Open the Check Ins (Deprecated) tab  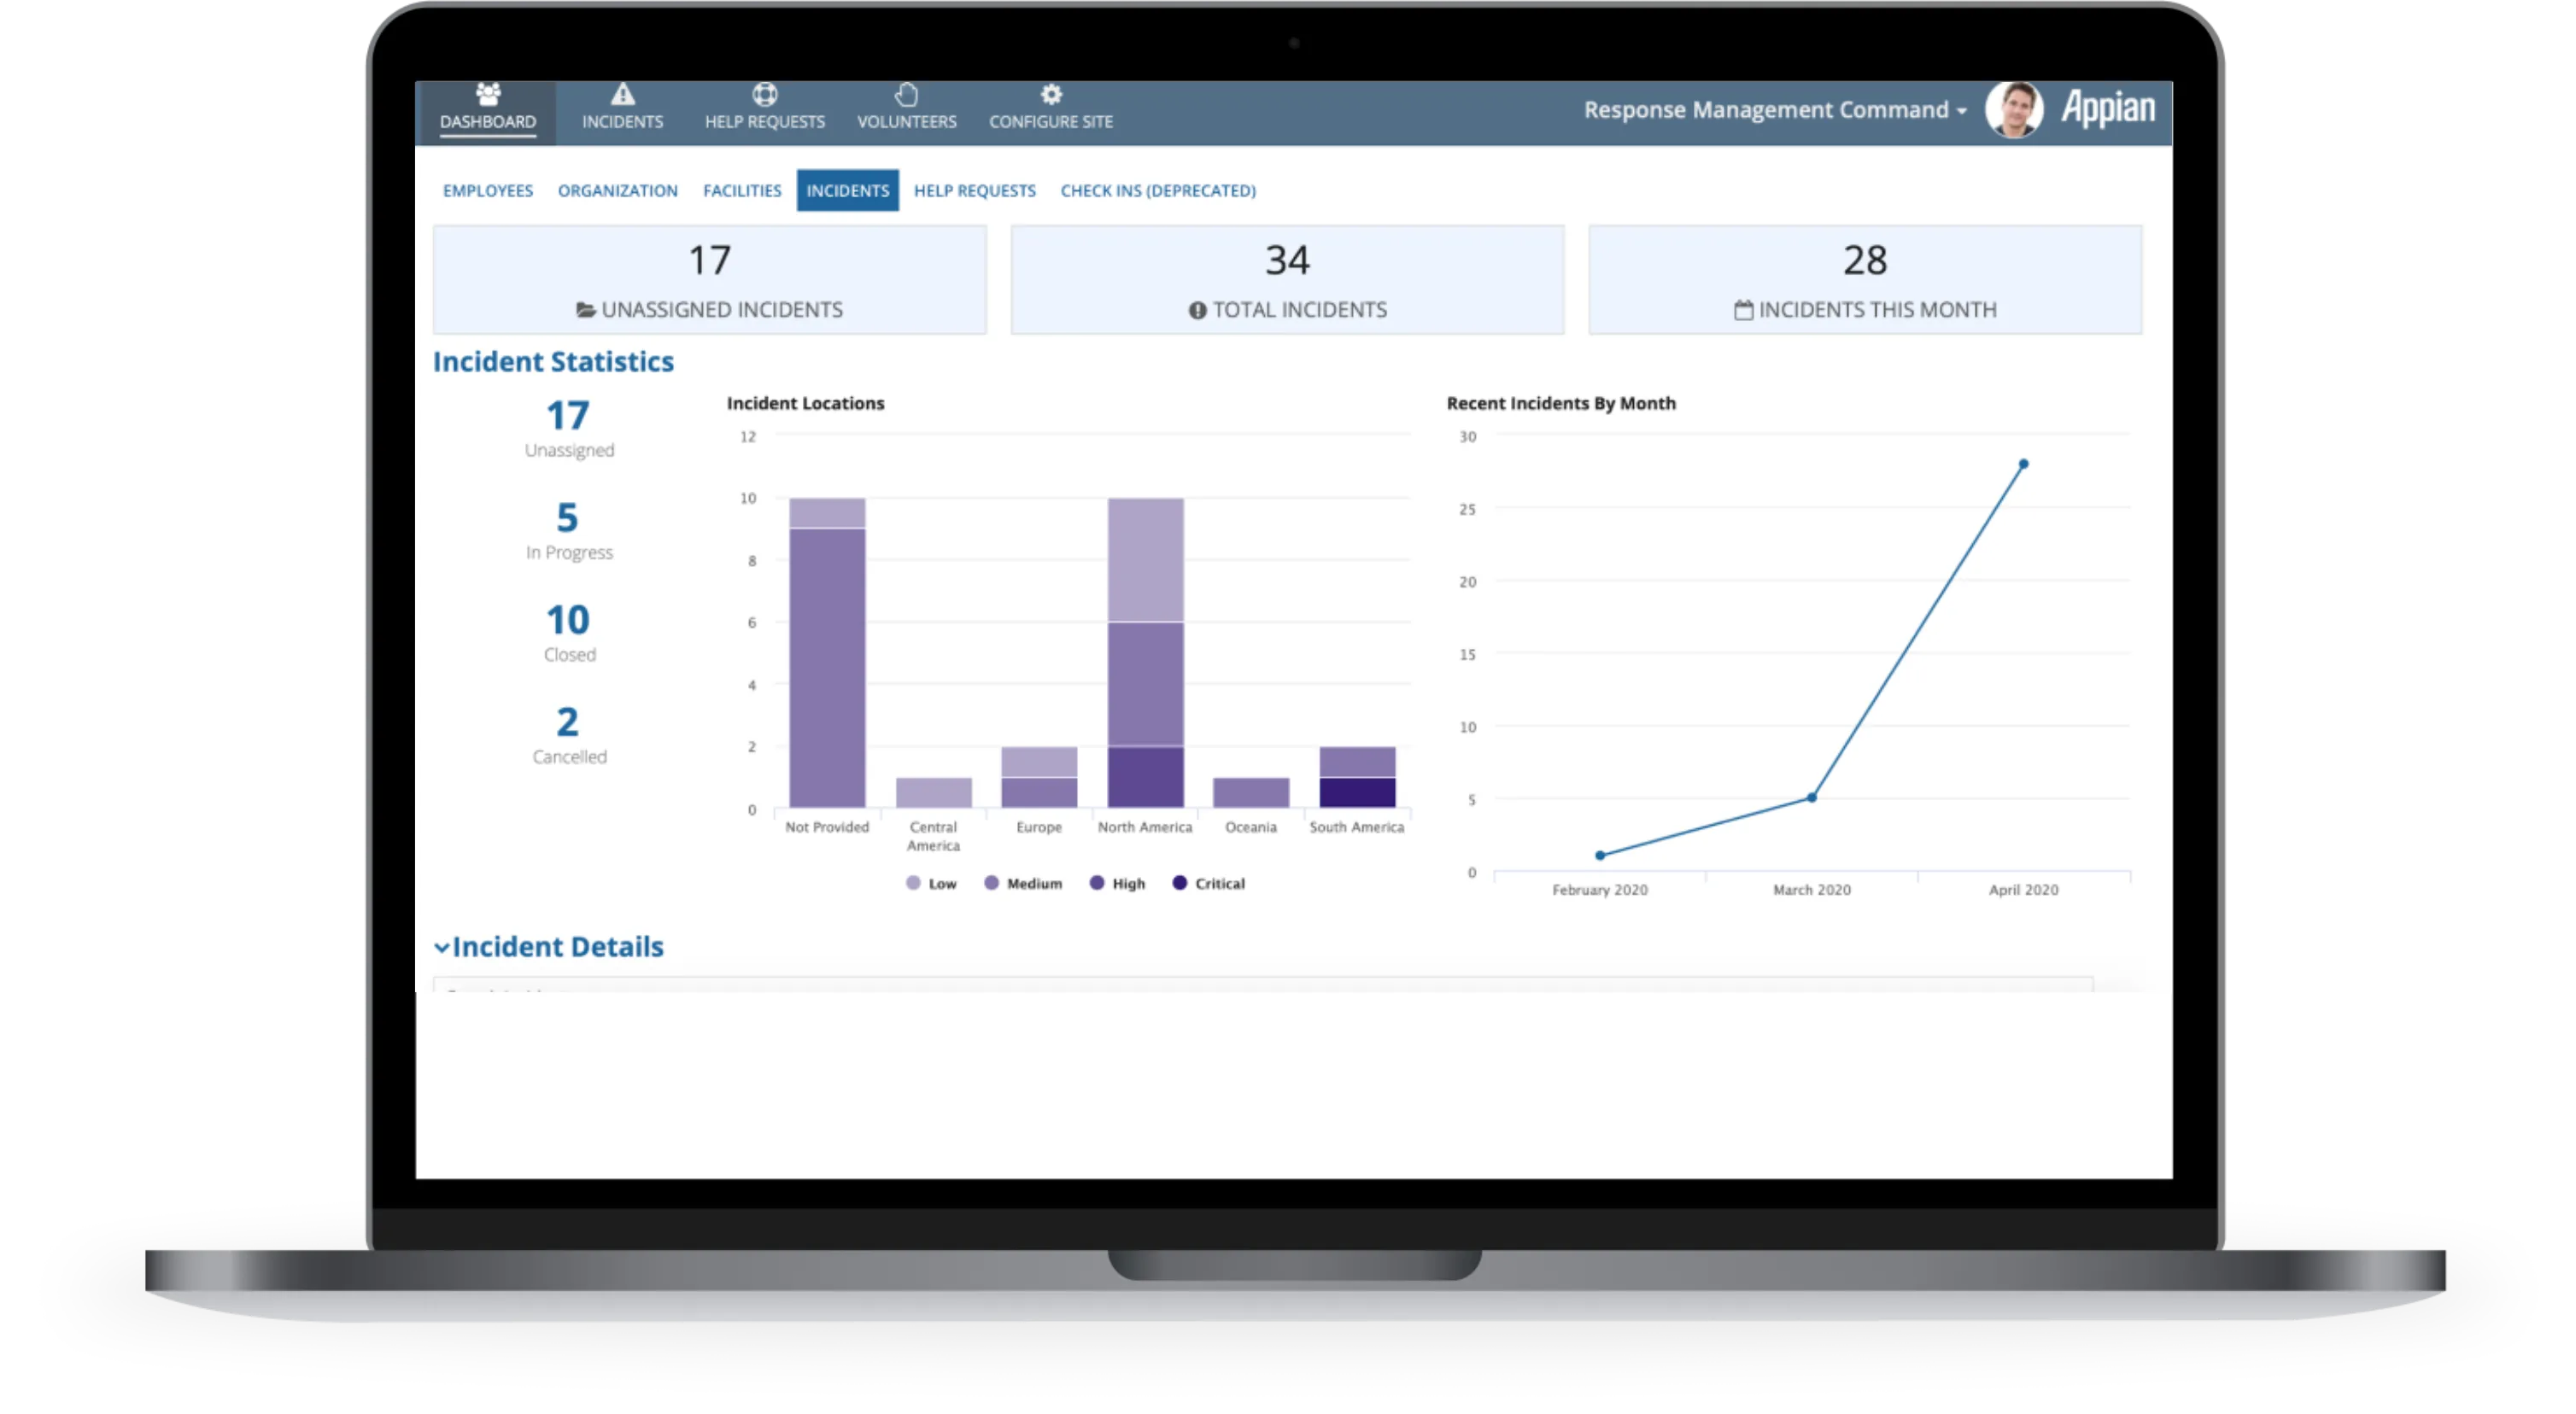pyautogui.click(x=1158, y=190)
